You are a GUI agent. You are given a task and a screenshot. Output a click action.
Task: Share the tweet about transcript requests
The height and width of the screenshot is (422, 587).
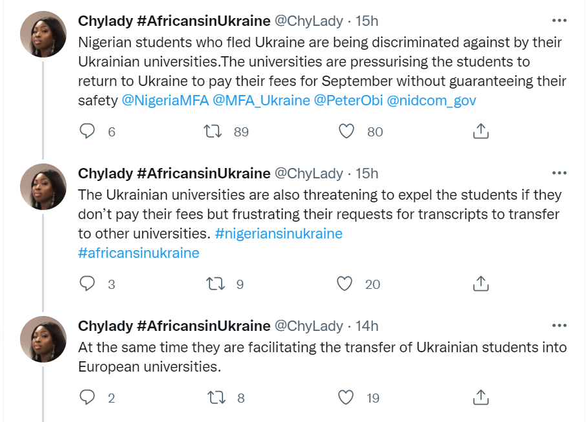click(x=480, y=284)
